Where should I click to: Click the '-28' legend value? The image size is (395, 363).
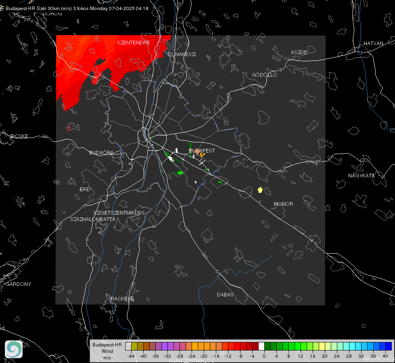click(179, 356)
